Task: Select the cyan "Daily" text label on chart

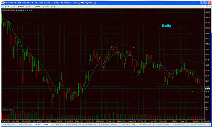Action: click(x=167, y=26)
